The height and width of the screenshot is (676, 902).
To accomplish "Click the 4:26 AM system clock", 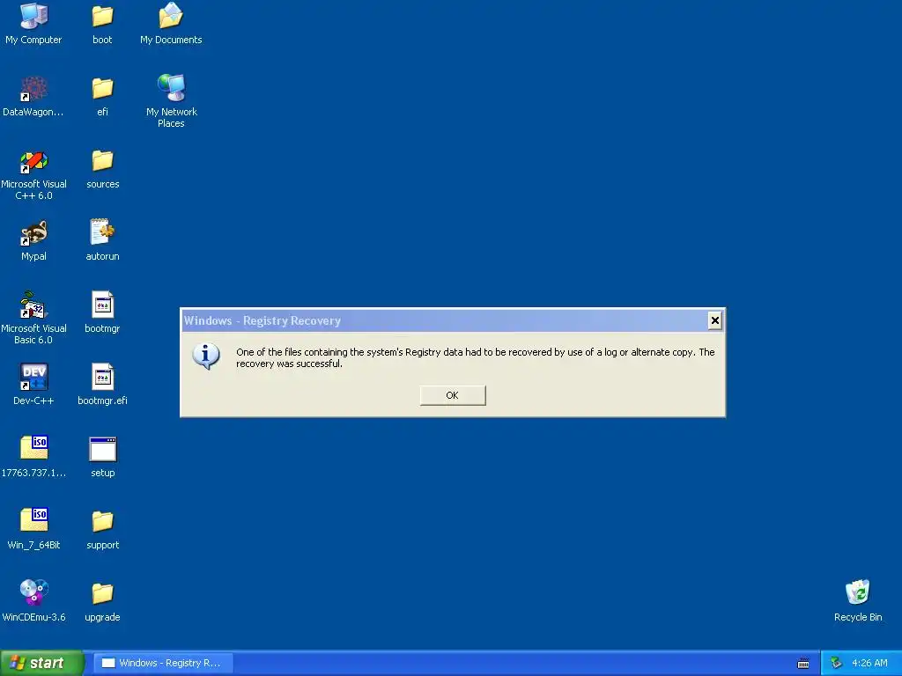I will pos(869,664).
